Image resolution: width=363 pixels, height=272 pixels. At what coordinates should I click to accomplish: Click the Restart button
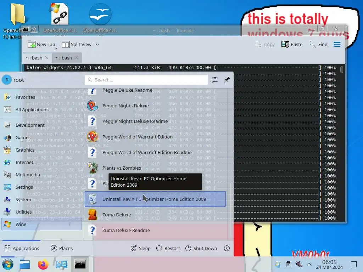tap(168, 248)
